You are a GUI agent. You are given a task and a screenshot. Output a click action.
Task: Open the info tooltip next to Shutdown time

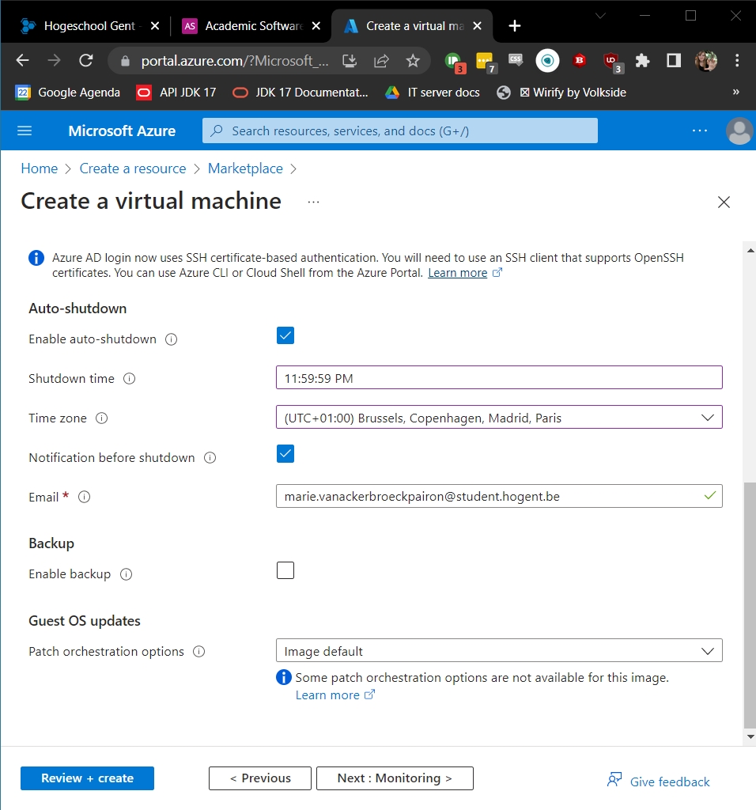[129, 379]
